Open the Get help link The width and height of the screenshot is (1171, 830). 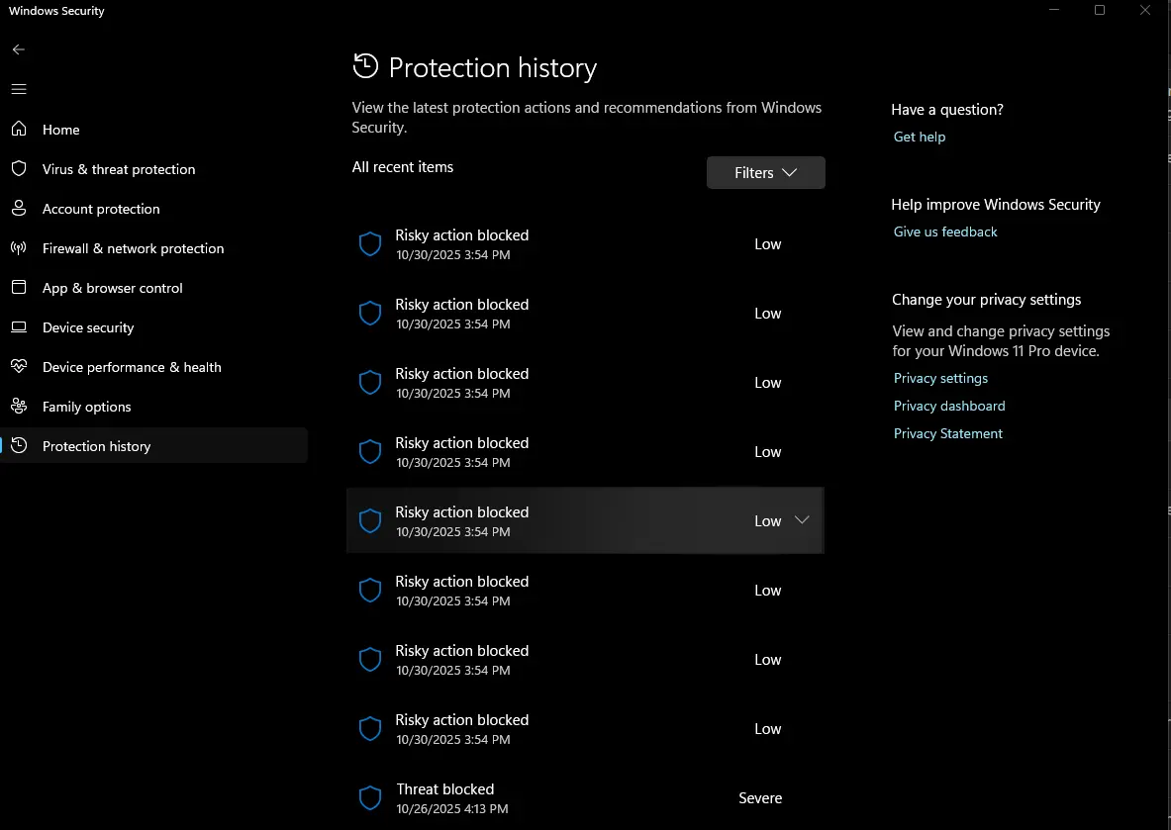point(920,137)
